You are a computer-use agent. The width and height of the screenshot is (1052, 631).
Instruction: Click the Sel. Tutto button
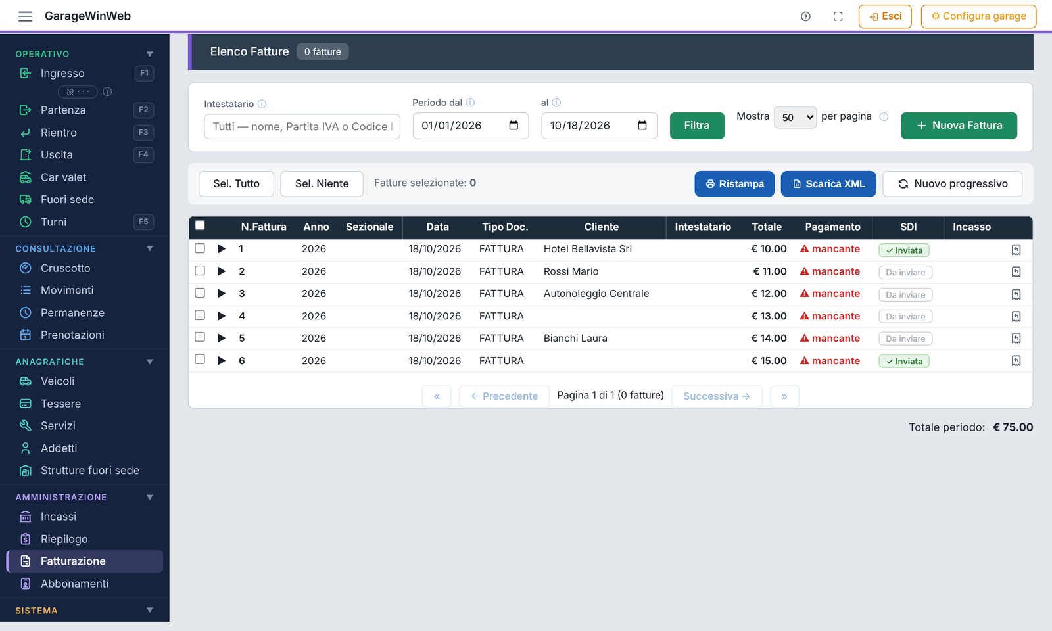click(x=236, y=184)
